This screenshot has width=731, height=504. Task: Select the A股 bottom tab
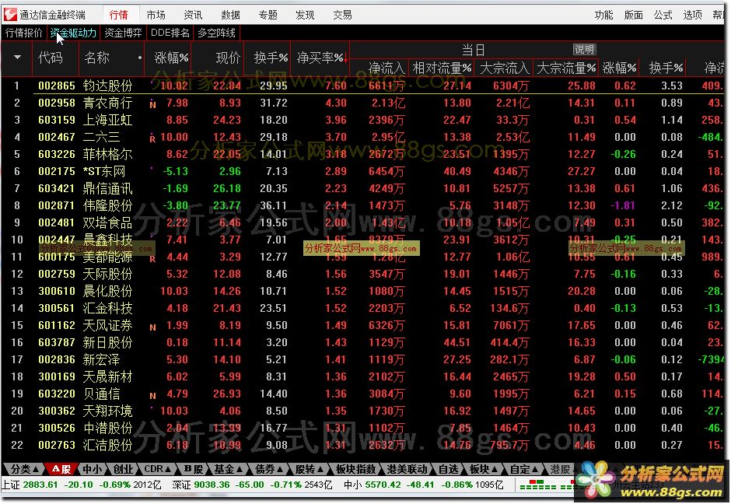tap(61, 469)
